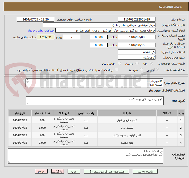189x178 pixels.
Task: Open 'مشاهده مدارک پیوستی (1)' attachments
Action: [x=107, y=171]
